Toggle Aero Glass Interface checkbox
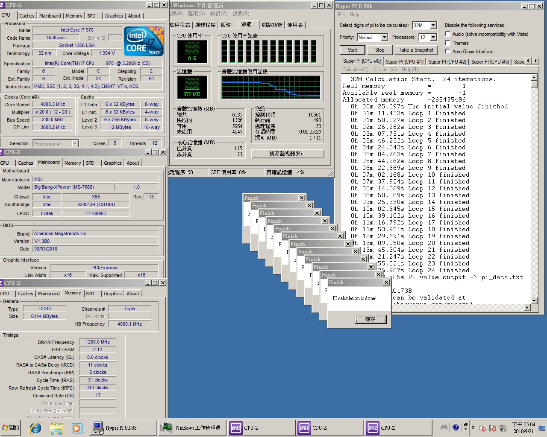This screenshot has height=437, width=547. click(447, 52)
